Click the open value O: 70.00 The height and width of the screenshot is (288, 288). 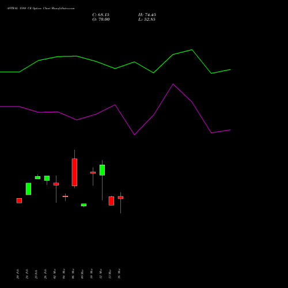(x=101, y=20)
